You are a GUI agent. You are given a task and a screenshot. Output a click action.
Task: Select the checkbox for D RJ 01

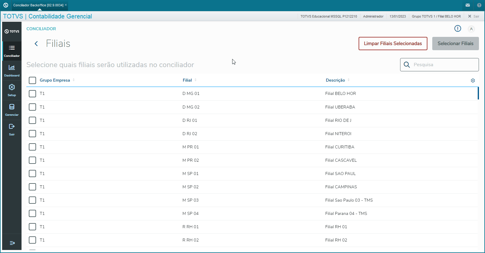[x=32, y=120]
